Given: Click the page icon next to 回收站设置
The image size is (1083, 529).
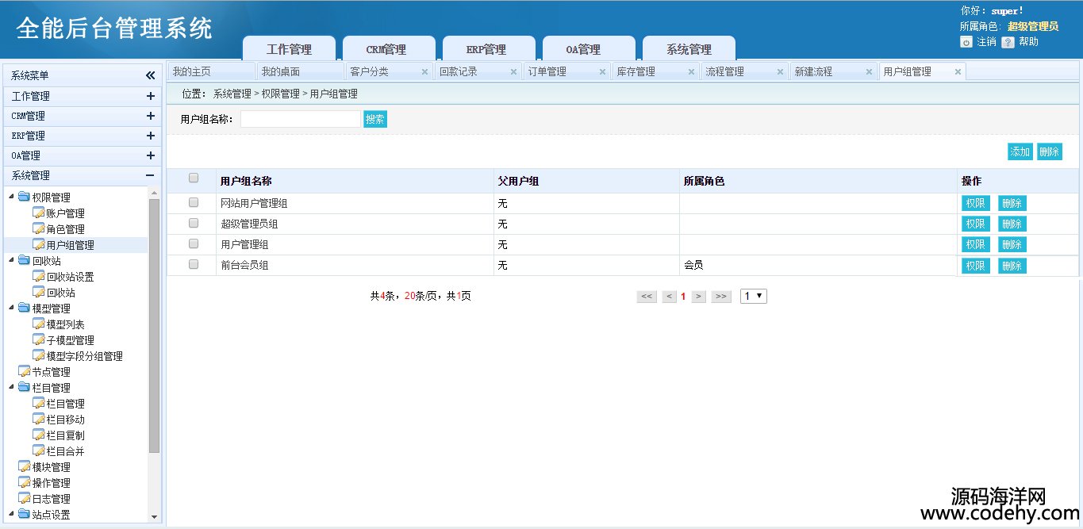Looking at the screenshot, I should point(38,276).
